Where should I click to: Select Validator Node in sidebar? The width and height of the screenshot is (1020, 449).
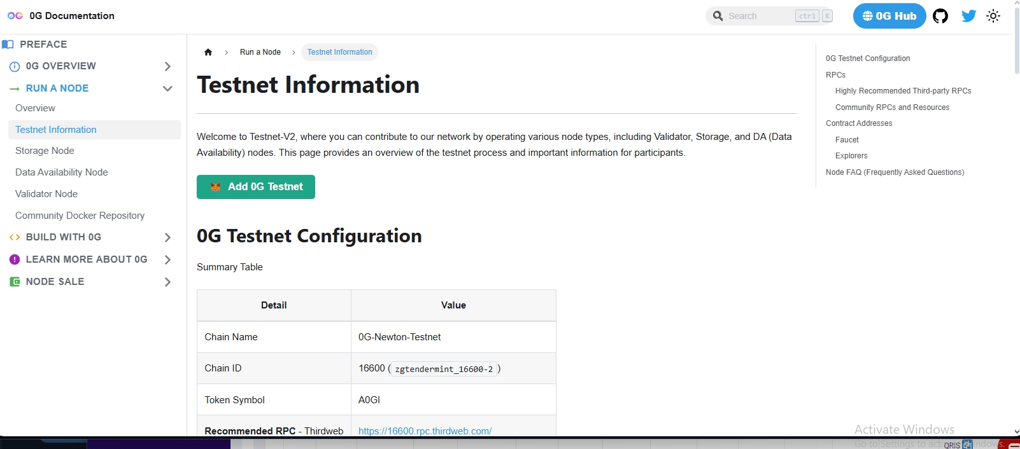pos(46,194)
